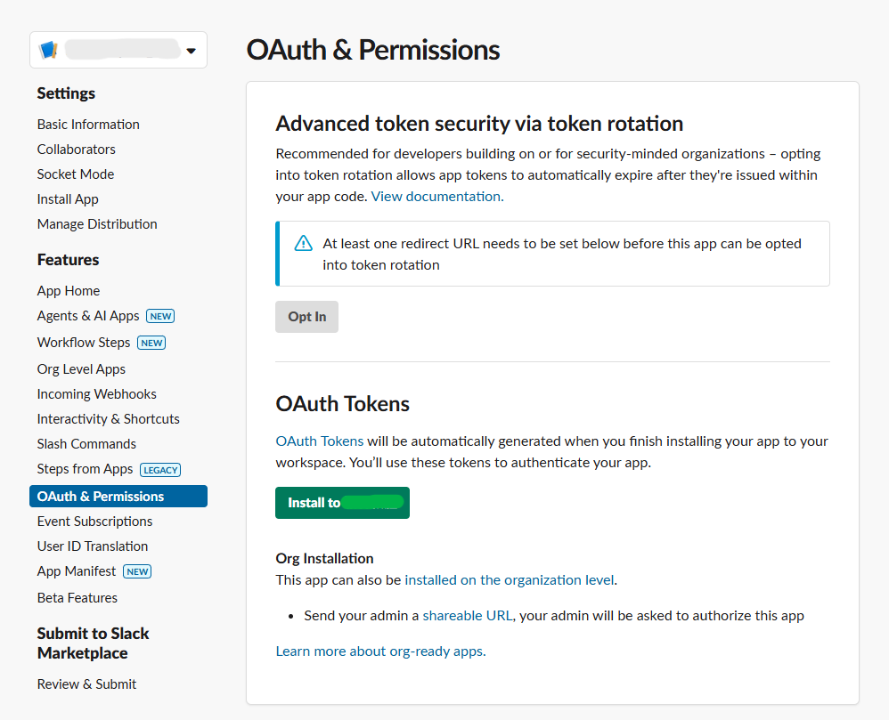Open Agents & AI Apps feature
The image size is (889, 720).
88,316
